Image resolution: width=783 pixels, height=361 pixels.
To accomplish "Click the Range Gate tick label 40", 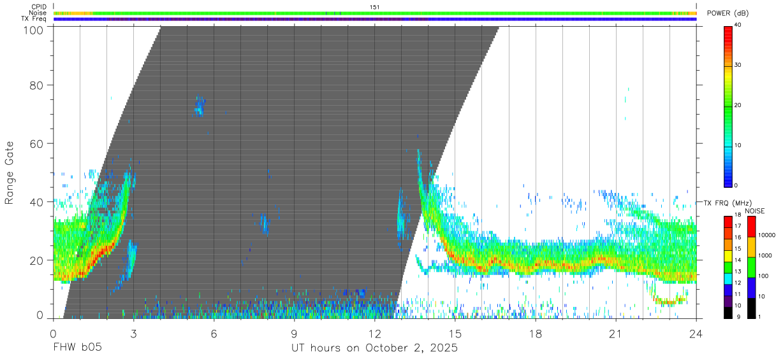I will [38, 202].
